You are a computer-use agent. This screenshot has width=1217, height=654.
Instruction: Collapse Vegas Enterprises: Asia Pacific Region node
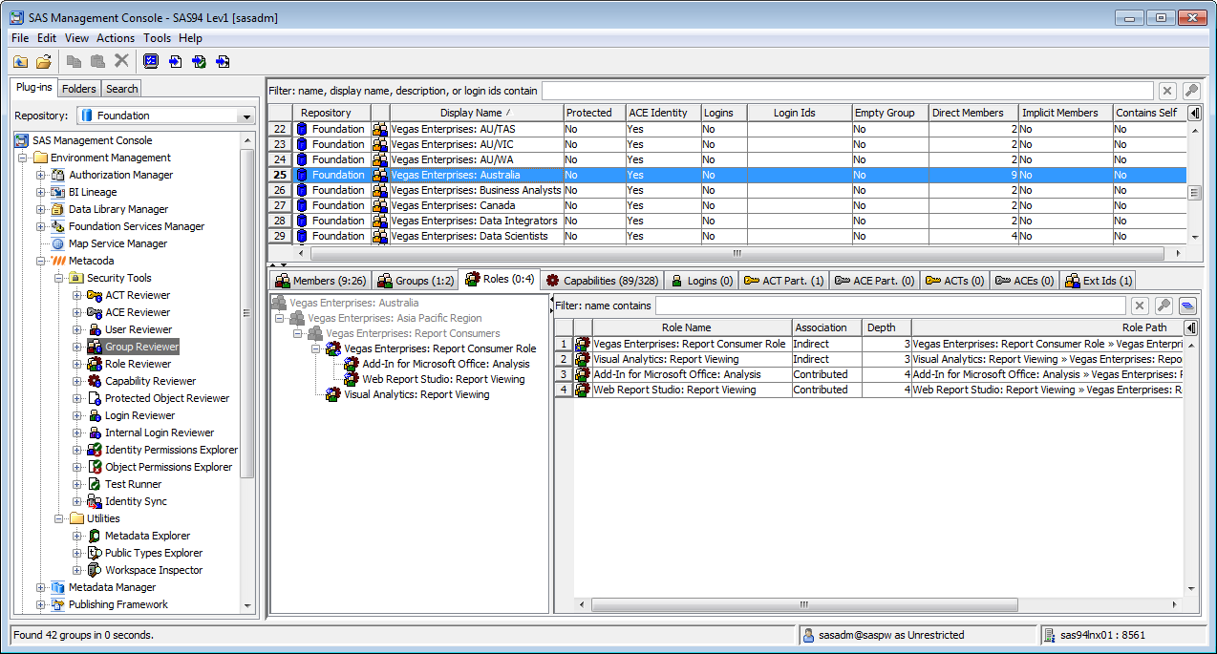coord(280,318)
